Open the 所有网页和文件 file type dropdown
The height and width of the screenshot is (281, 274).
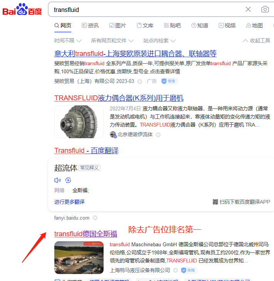click(113, 41)
